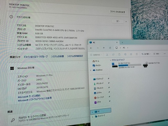This screenshot has width=168, height=126.
Task: Select PC in the navigation pane
Action: (x=101, y=112)
